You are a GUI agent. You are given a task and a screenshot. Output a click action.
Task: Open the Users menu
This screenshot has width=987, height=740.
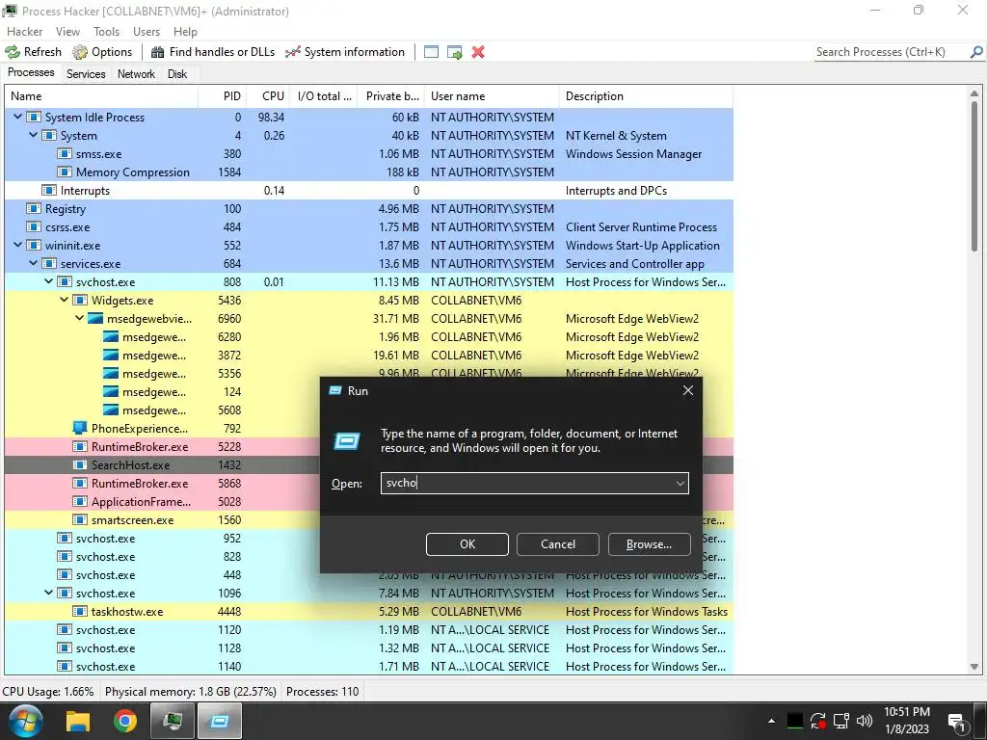click(147, 32)
